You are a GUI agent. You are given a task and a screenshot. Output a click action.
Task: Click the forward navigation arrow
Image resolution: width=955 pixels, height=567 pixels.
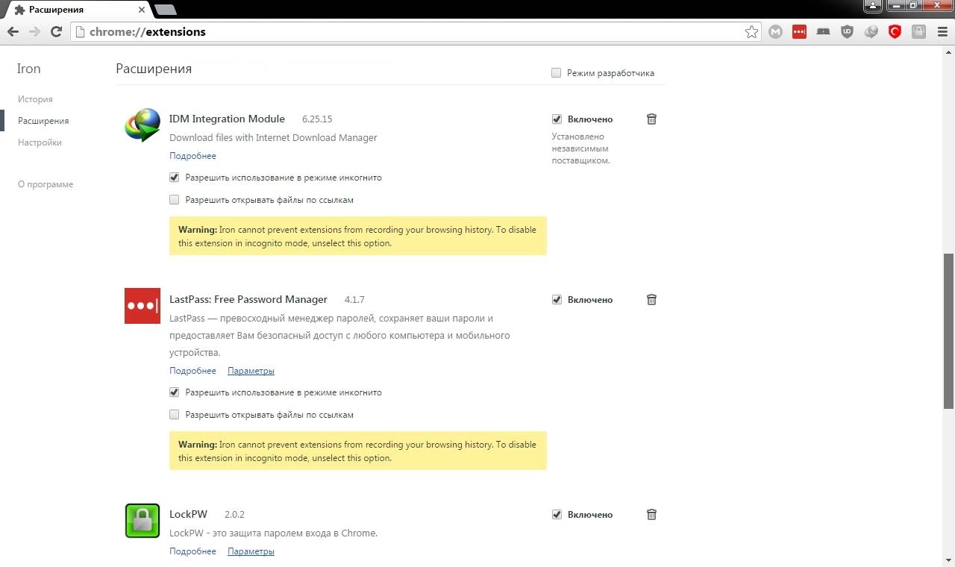click(x=34, y=31)
